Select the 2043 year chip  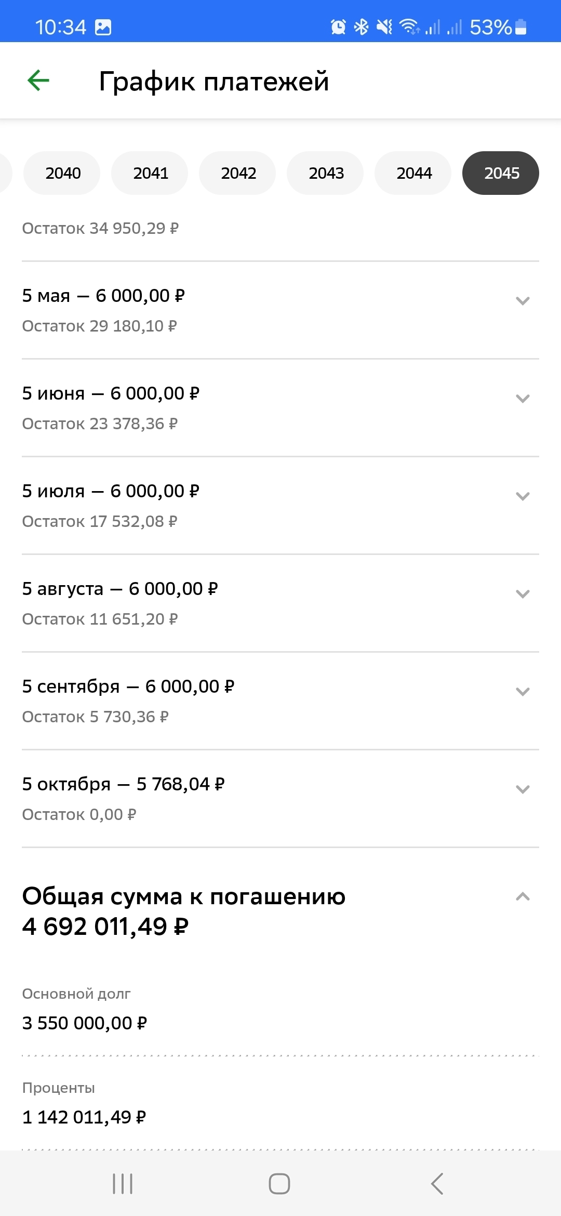[x=326, y=173]
